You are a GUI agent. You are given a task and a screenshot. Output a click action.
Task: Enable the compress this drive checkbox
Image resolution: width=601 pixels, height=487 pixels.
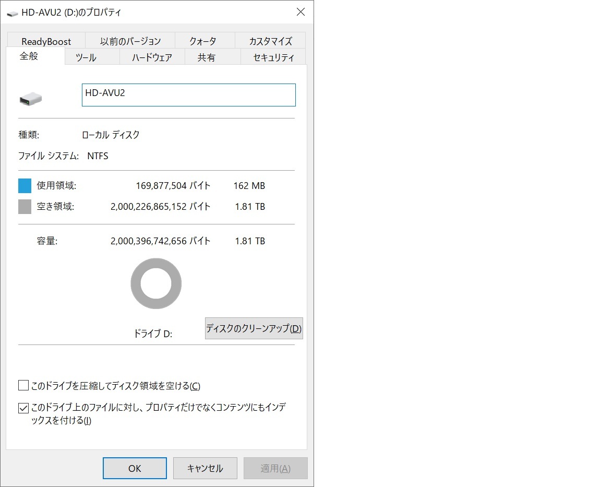pos(23,386)
